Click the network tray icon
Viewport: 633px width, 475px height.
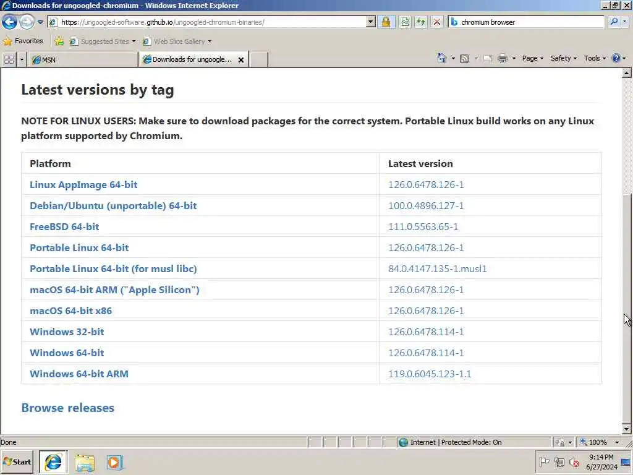(x=559, y=461)
